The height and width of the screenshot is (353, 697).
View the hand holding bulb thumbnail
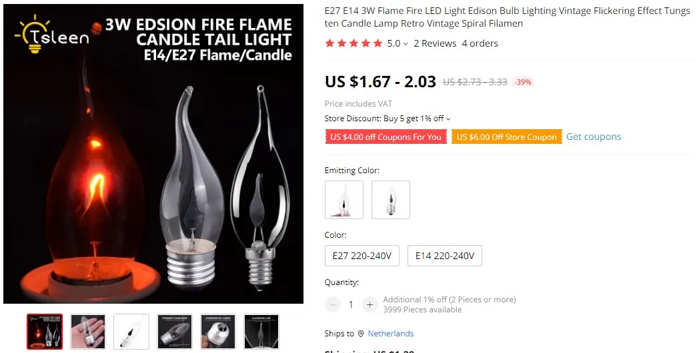tap(88, 331)
